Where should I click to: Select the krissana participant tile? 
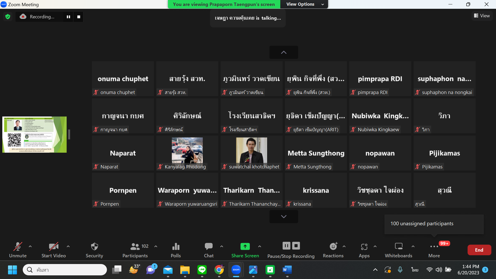(x=316, y=190)
